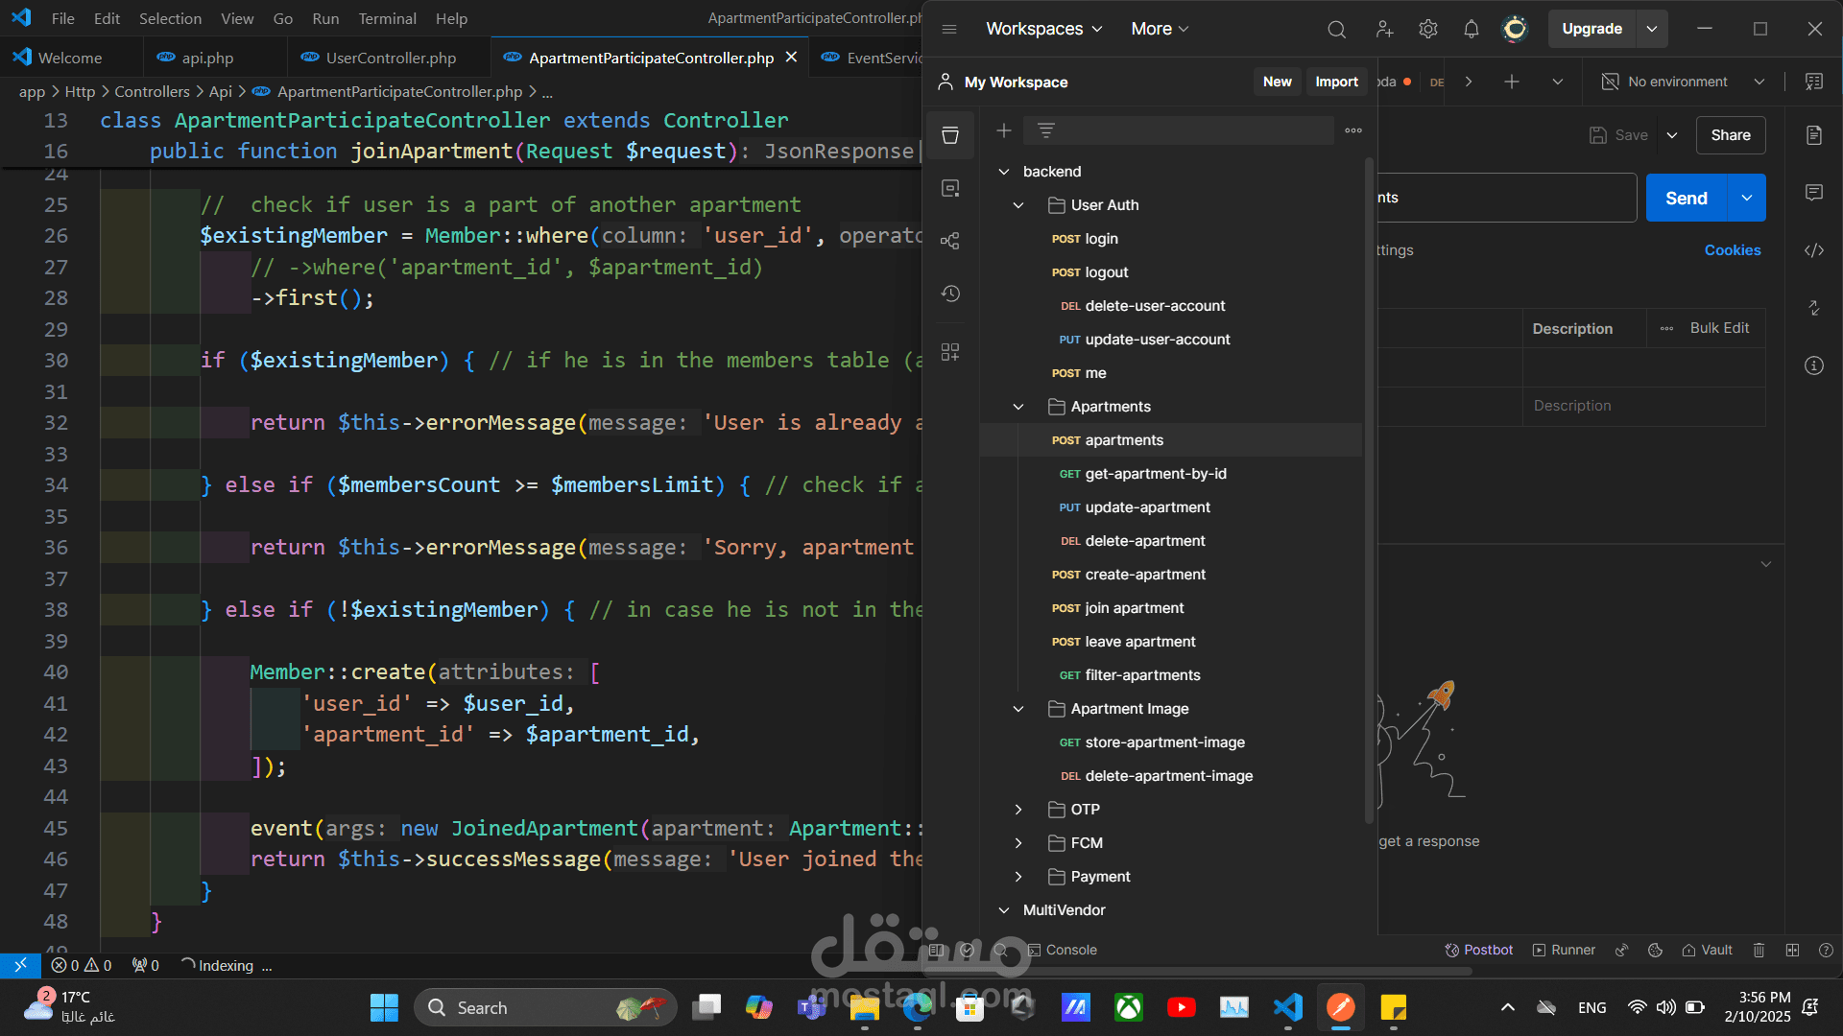Open the Code snippet icon in right sidebar
This screenshot has width=1843, height=1036.
tap(1814, 250)
